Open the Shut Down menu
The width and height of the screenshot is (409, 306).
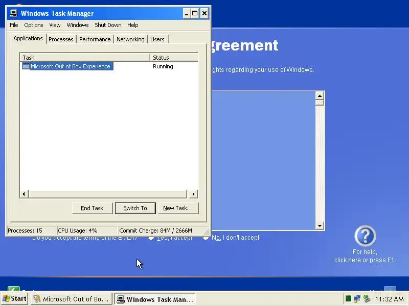point(108,25)
